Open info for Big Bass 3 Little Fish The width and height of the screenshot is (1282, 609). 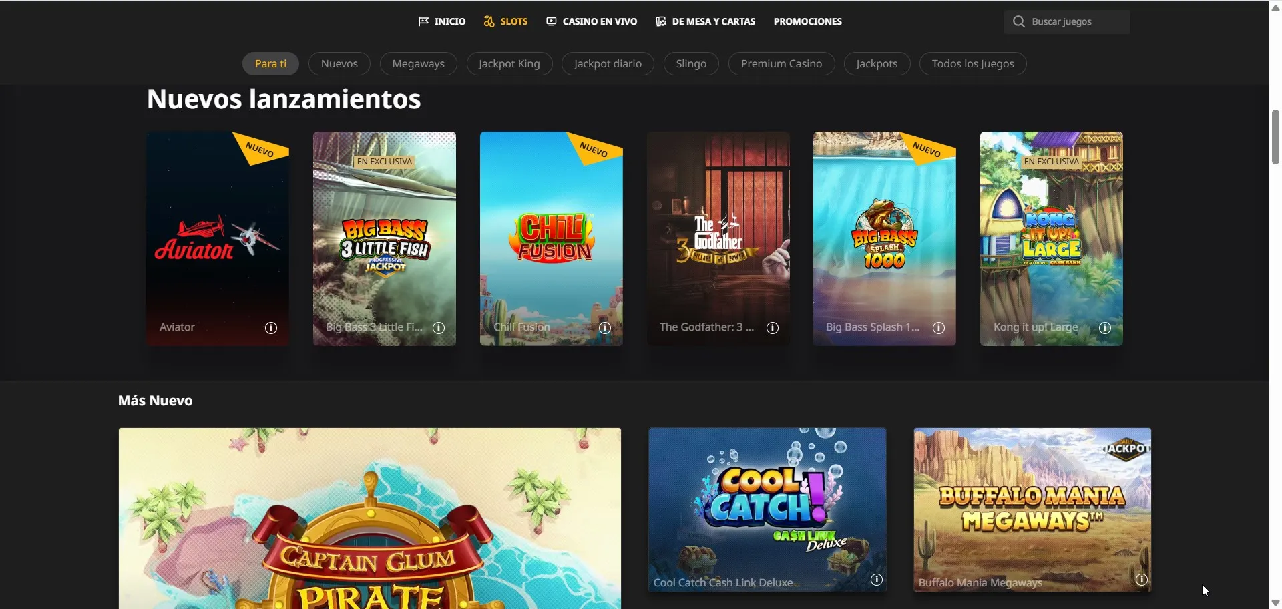pyautogui.click(x=439, y=328)
